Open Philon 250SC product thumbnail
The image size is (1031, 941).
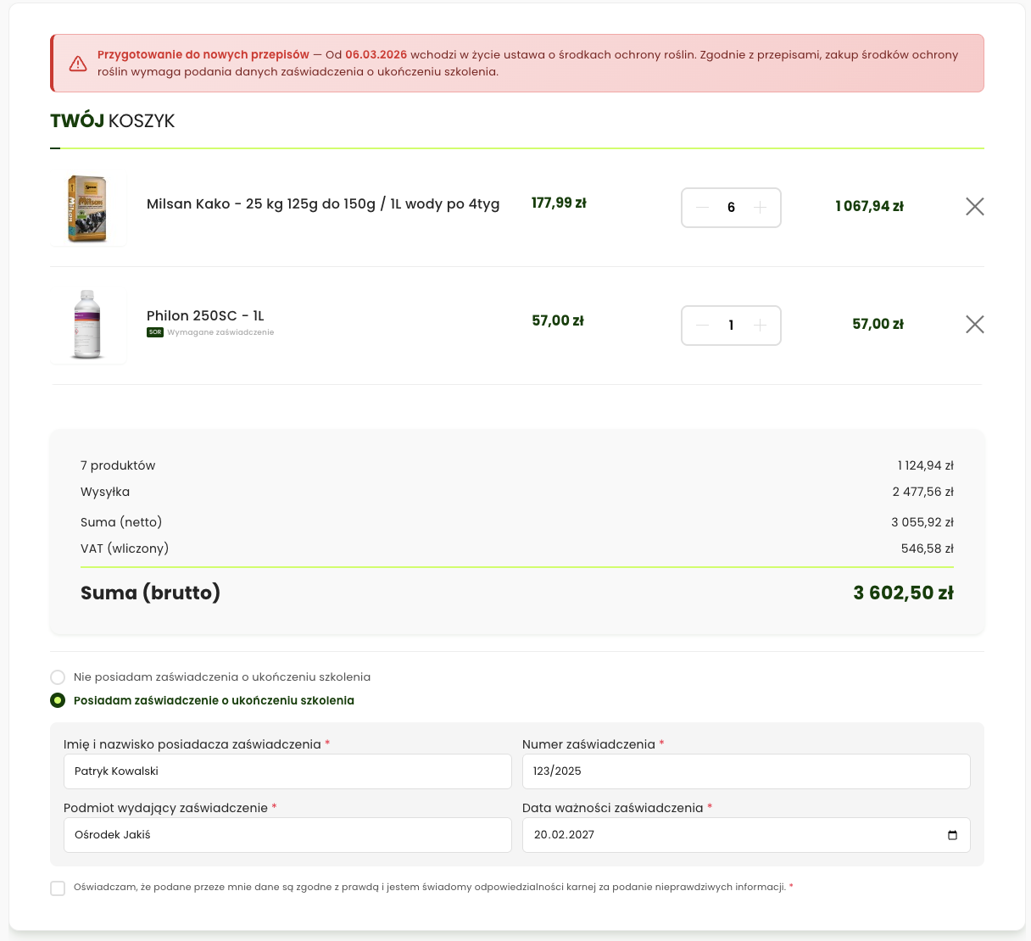coord(88,326)
